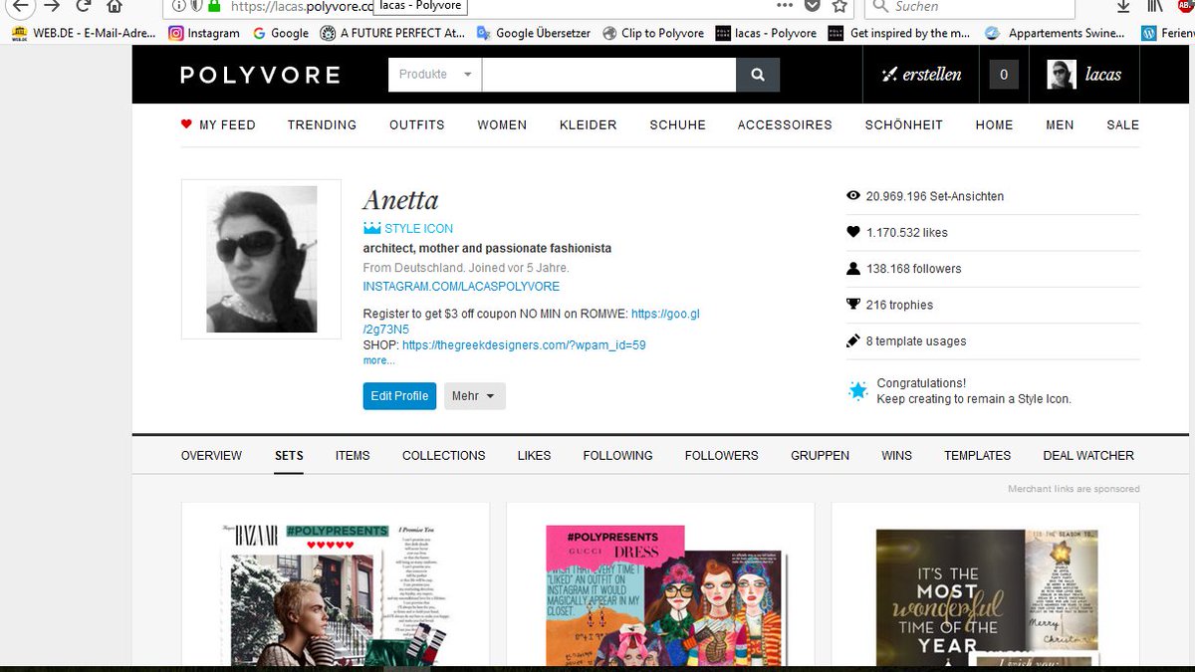
Task: Switch to the WINS tab
Action: (x=896, y=455)
